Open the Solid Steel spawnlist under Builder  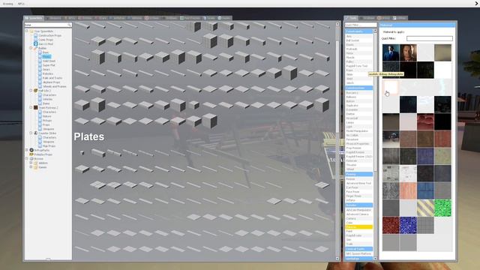[49, 61]
